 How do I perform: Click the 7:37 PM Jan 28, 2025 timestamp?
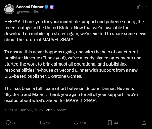(x=24, y=110)
